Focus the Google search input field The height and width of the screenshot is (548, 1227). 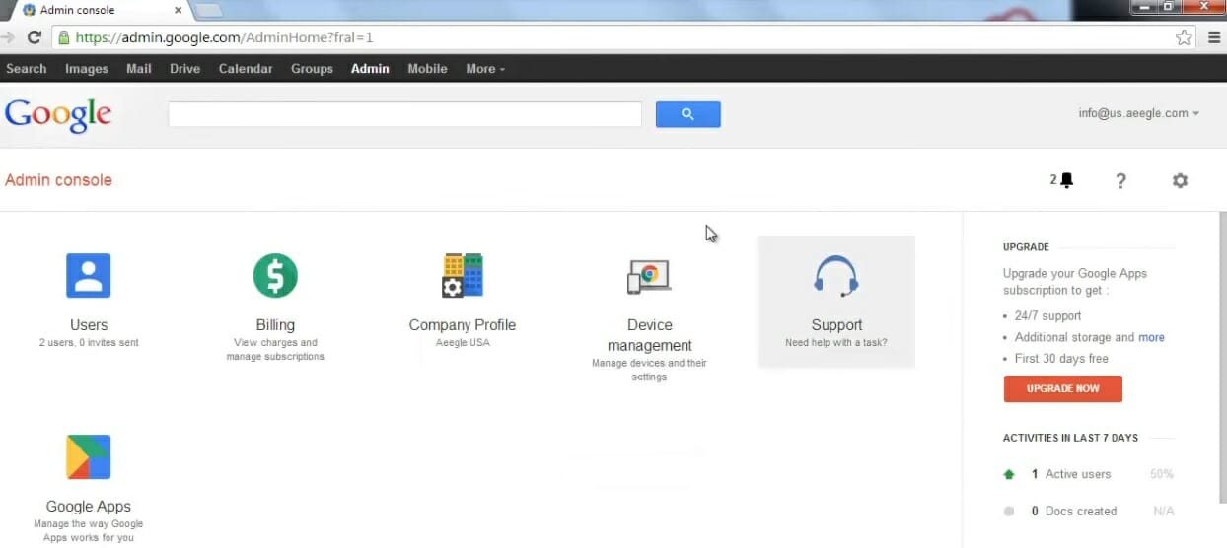click(404, 114)
